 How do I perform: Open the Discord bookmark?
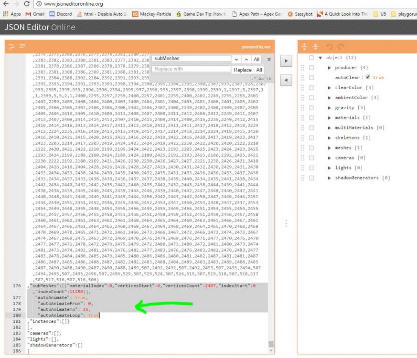pos(61,14)
